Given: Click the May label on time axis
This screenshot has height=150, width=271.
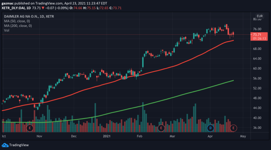Looking at the screenshot, I should (243, 136).
